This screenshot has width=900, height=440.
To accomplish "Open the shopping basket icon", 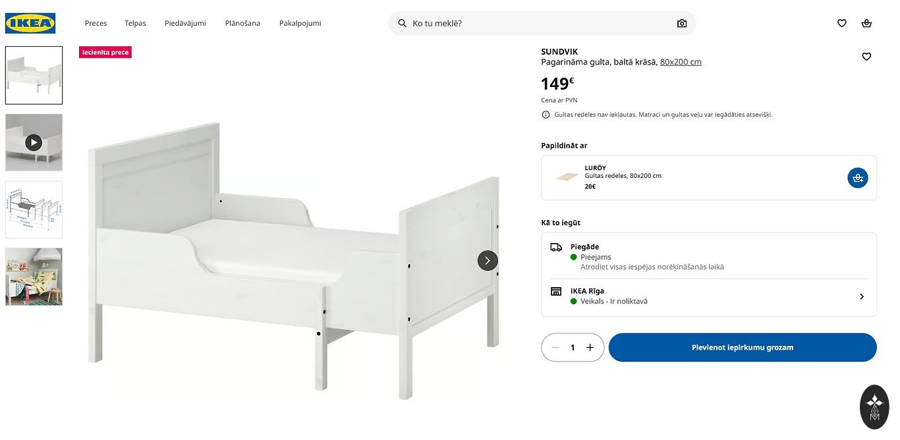I will (866, 23).
